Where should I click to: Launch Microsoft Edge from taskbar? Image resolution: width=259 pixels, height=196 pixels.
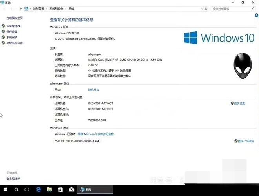tap(38, 189)
